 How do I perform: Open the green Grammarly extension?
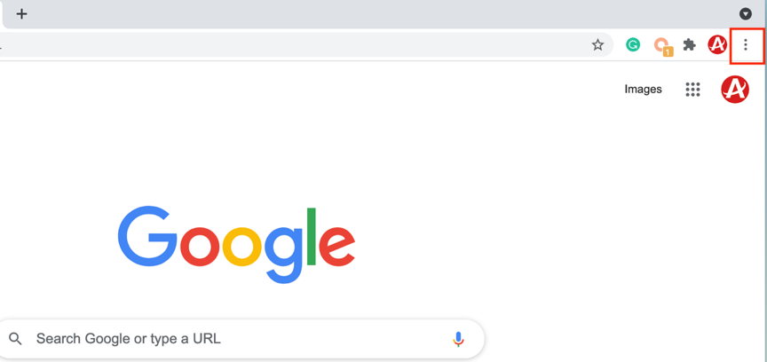click(633, 45)
